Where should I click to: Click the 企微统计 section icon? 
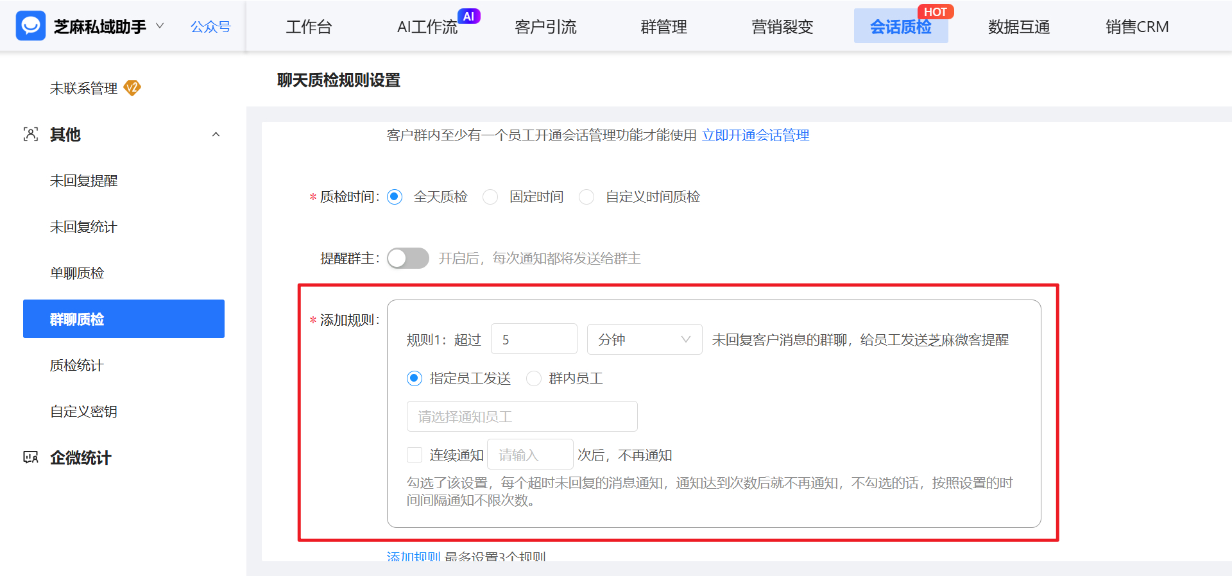31,457
